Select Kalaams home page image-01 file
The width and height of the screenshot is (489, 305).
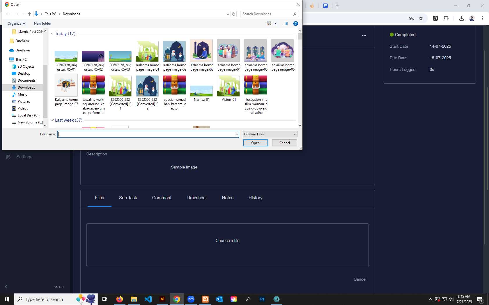[148, 55]
